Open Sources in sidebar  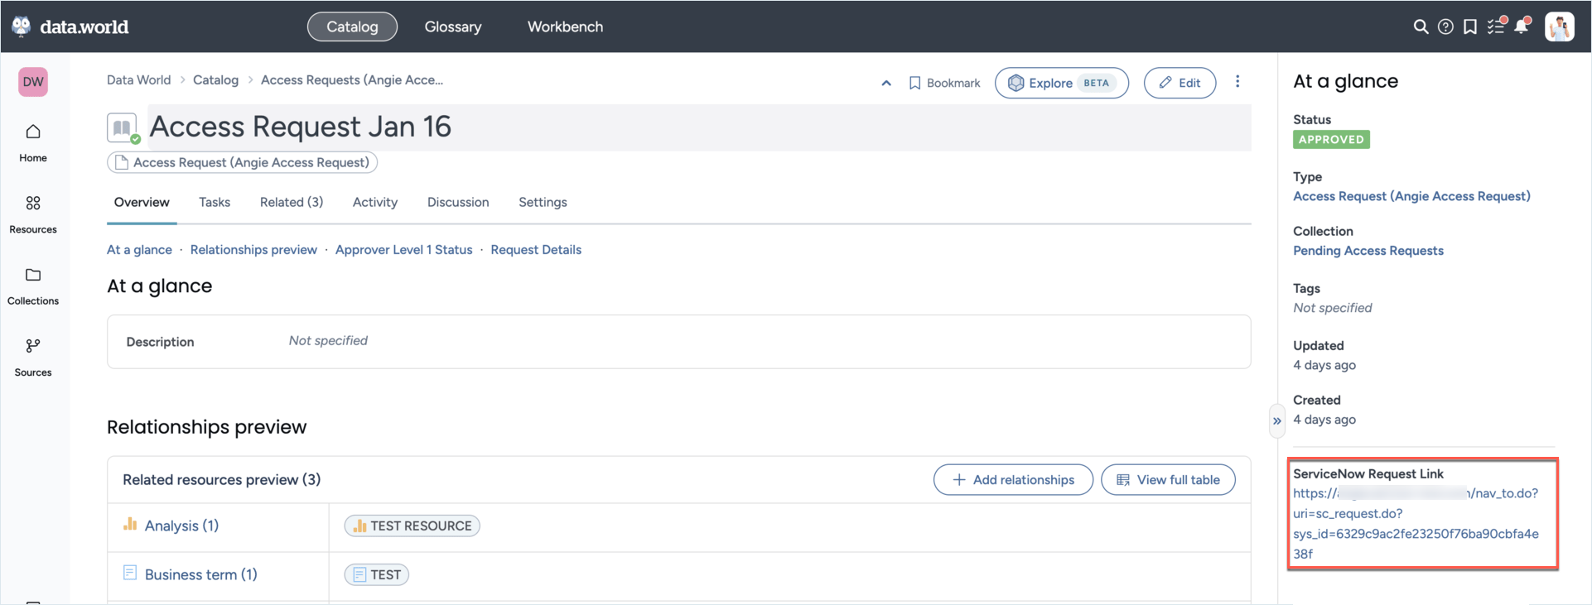[33, 357]
